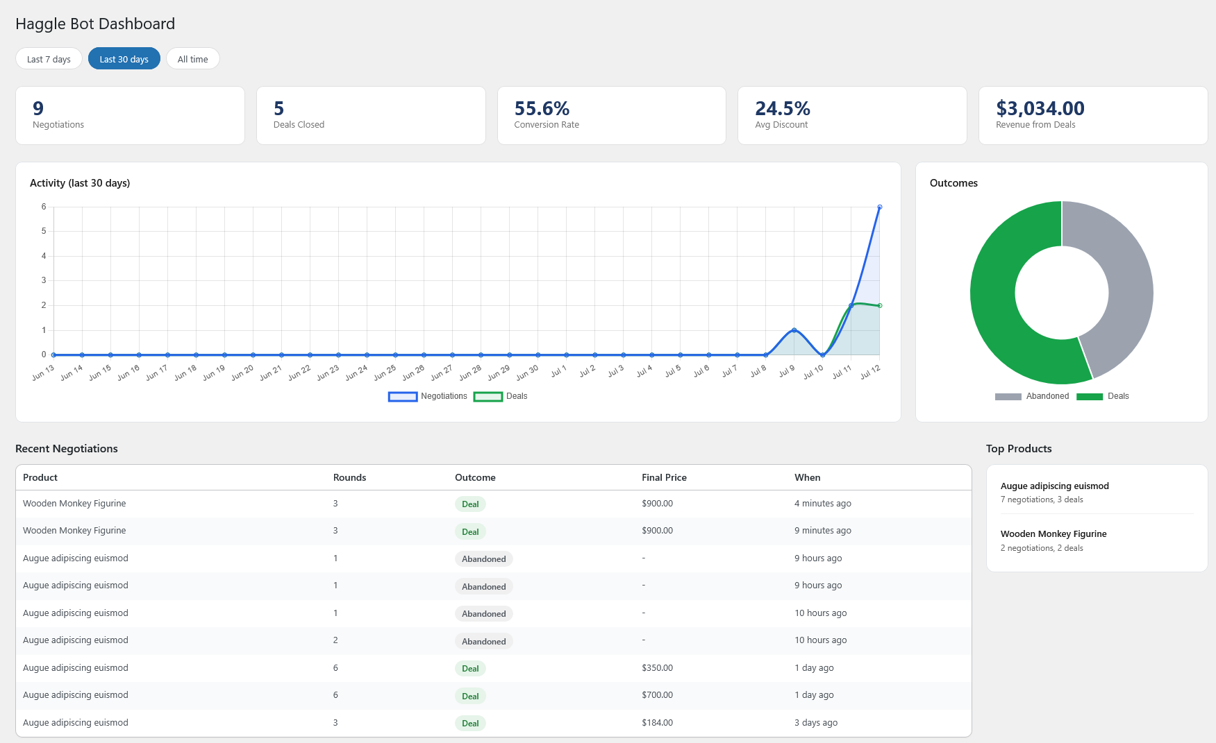Click the $3,034.00 Revenue from Deals card
The image size is (1216, 743).
tap(1093, 115)
